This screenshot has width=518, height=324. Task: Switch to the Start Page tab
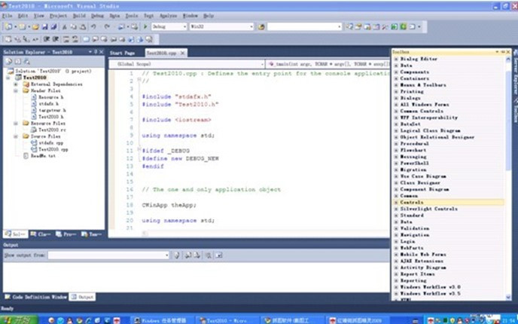pyautogui.click(x=122, y=53)
